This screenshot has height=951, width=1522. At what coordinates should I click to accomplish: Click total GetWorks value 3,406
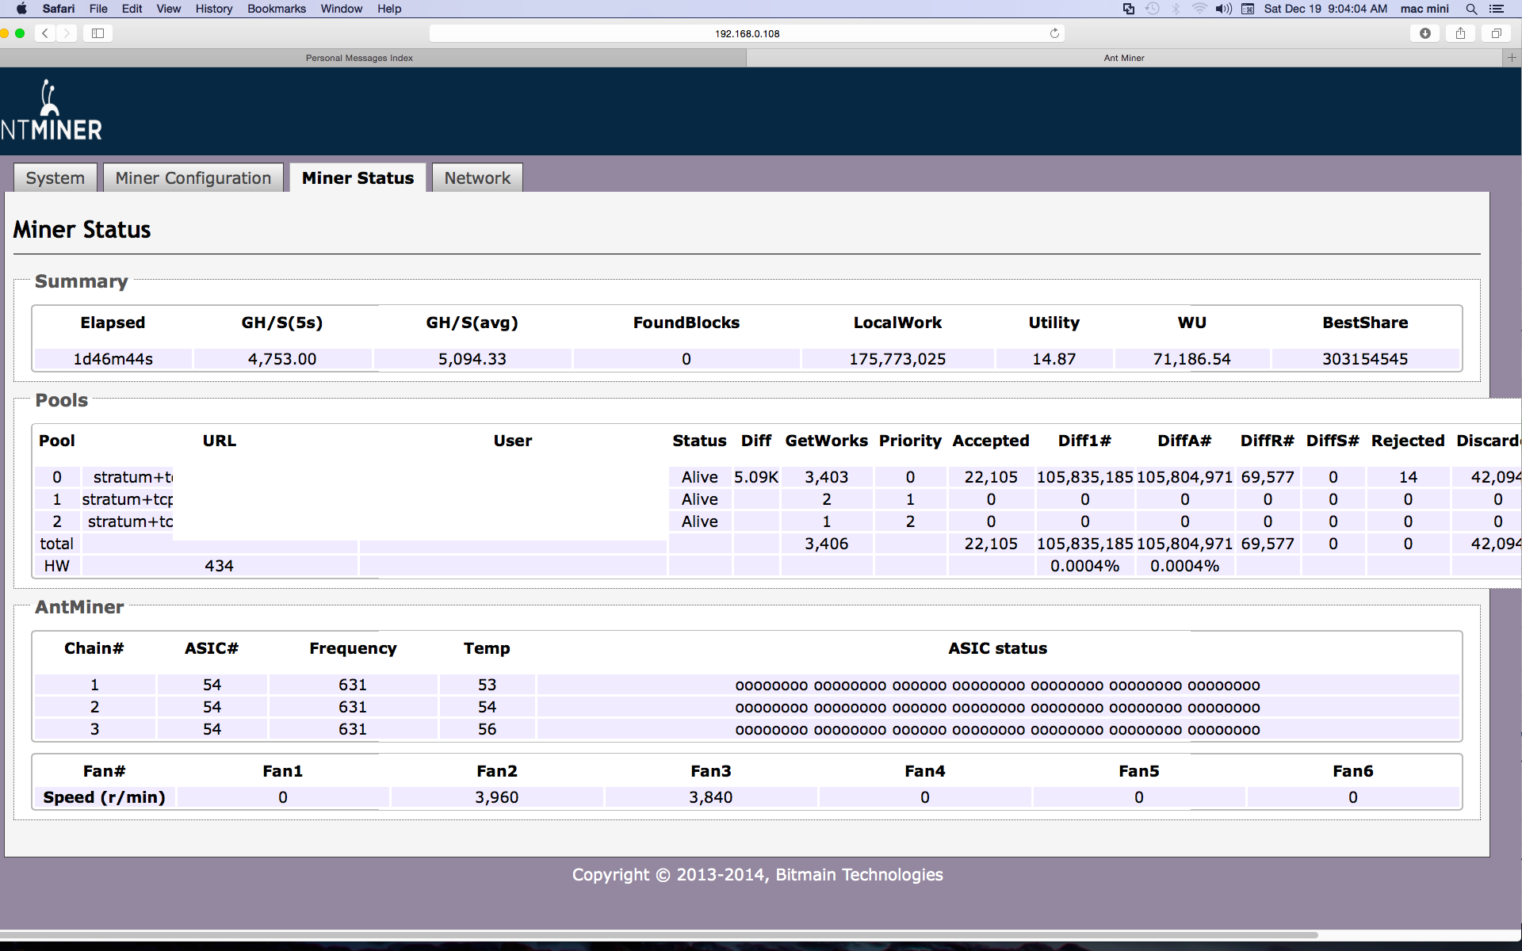[827, 544]
